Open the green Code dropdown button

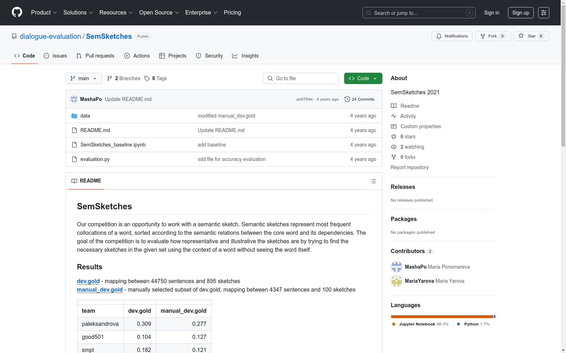(363, 78)
